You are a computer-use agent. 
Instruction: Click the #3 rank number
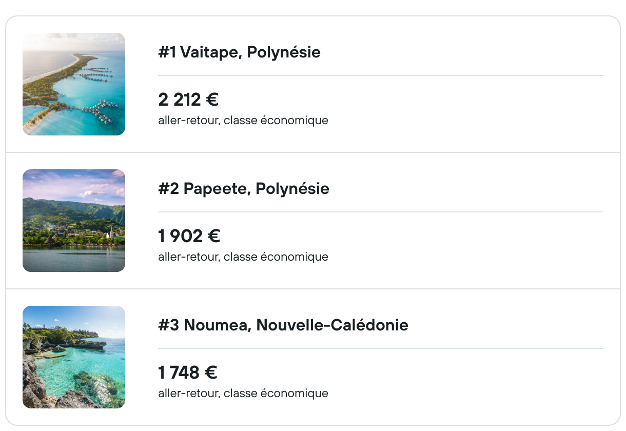click(x=168, y=325)
